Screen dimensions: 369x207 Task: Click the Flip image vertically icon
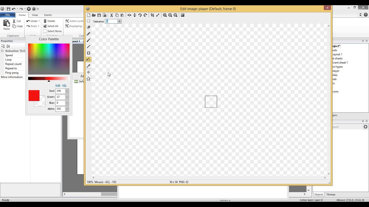tap(135, 15)
